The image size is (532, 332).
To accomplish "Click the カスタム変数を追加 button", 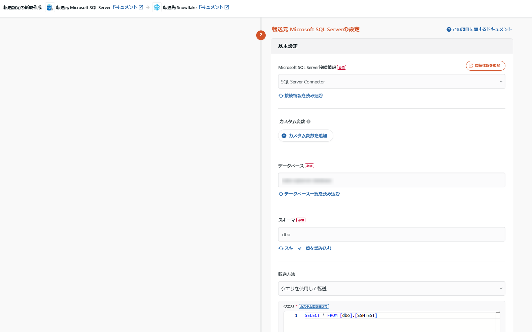I will [305, 136].
